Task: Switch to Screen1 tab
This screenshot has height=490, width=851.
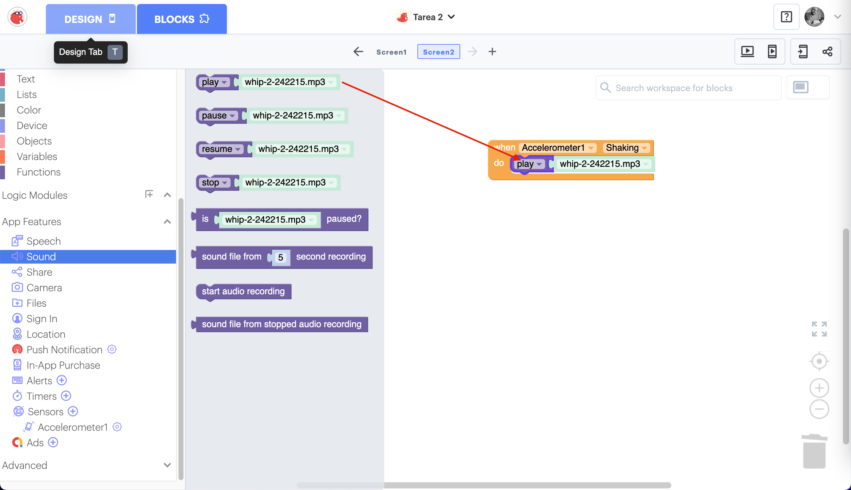Action: click(x=391, y=52)
